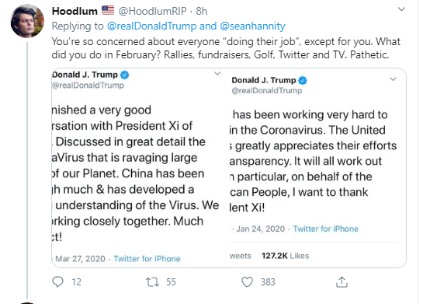Click left Donald J. Trump verified badge
This screenshot has height=304, width=423.
pos(125,75)
